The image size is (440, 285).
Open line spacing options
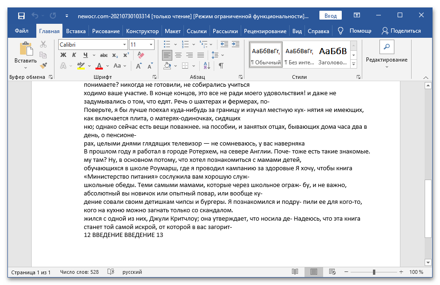pyautogui.click(x=217, y=55)
